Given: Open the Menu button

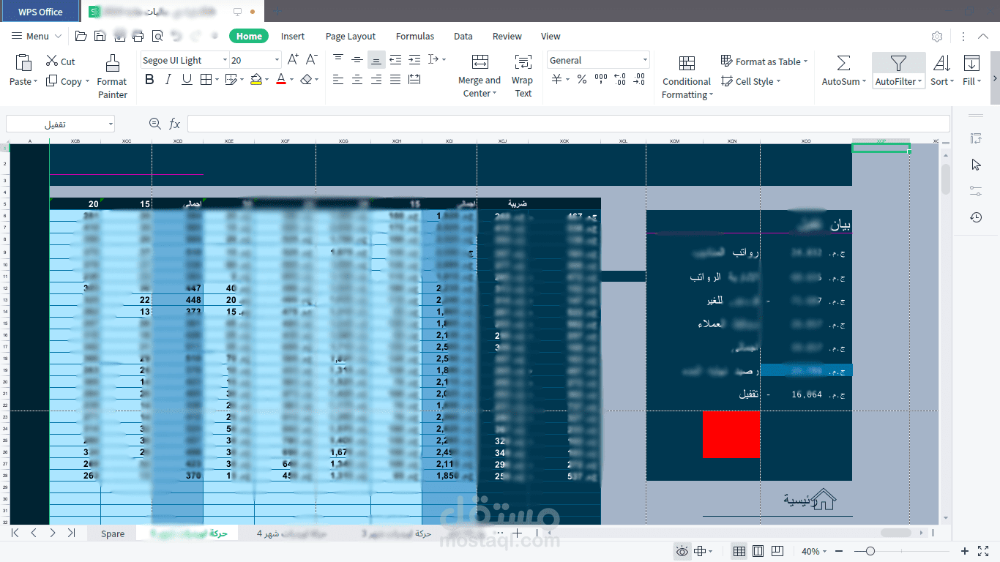Looking at the screenshot, I should click(x=37, y=36).
